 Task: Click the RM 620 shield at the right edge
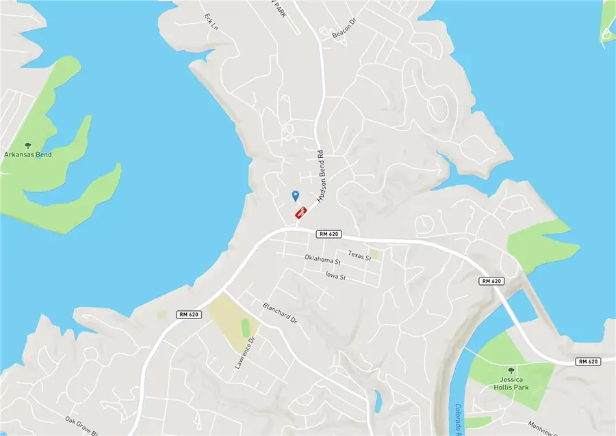pyautogui.click(x=588, y=362)
